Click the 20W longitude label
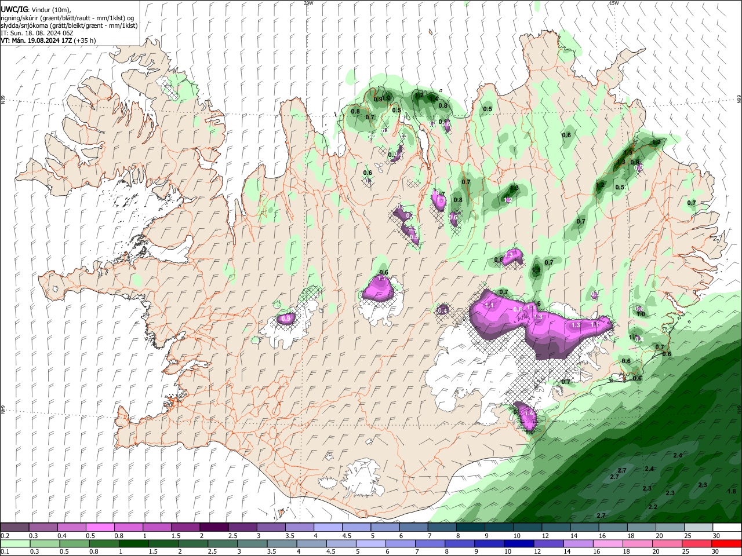742x556 pixels. point(308,3)
